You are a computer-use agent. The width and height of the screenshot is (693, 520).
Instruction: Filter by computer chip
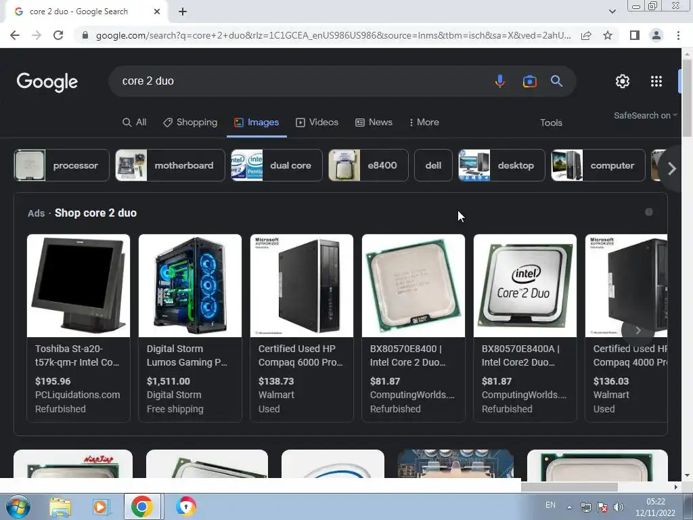tap(598, 165)
